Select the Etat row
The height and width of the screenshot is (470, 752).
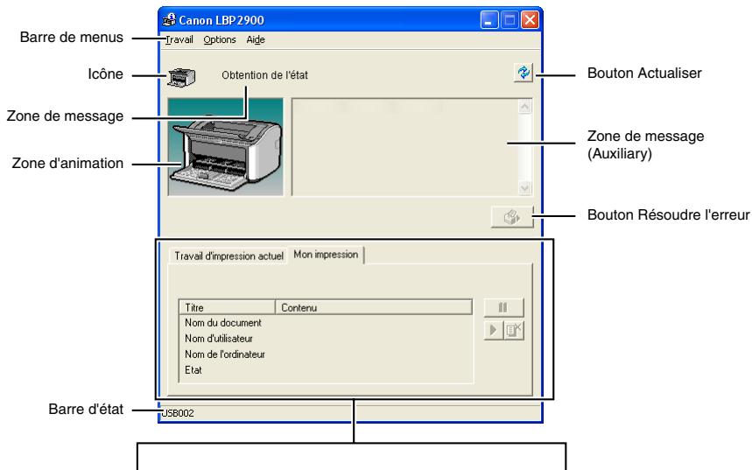(x=326, y=370)
